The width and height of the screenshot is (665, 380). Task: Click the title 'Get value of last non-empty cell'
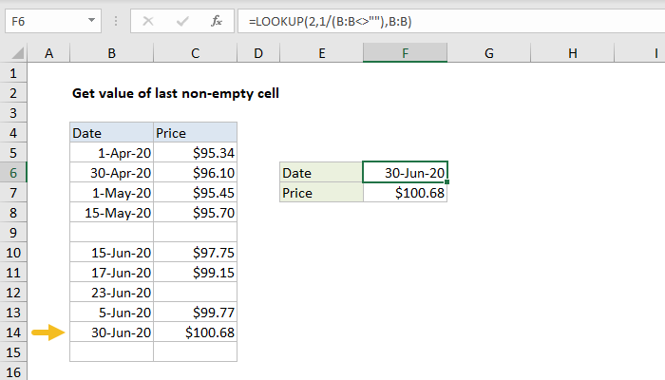click(176, 93)
